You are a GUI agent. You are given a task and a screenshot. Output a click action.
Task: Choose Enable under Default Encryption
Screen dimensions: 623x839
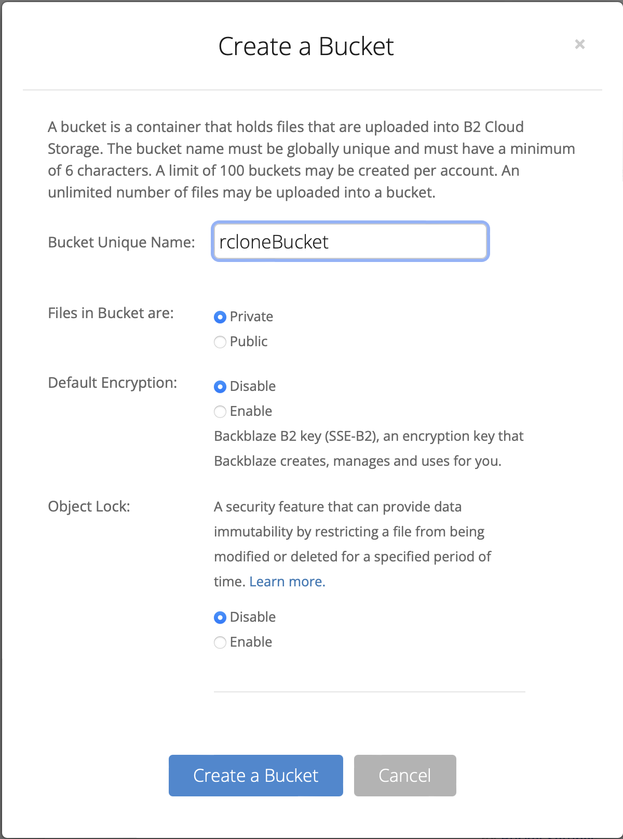click(x=220, y=411)
